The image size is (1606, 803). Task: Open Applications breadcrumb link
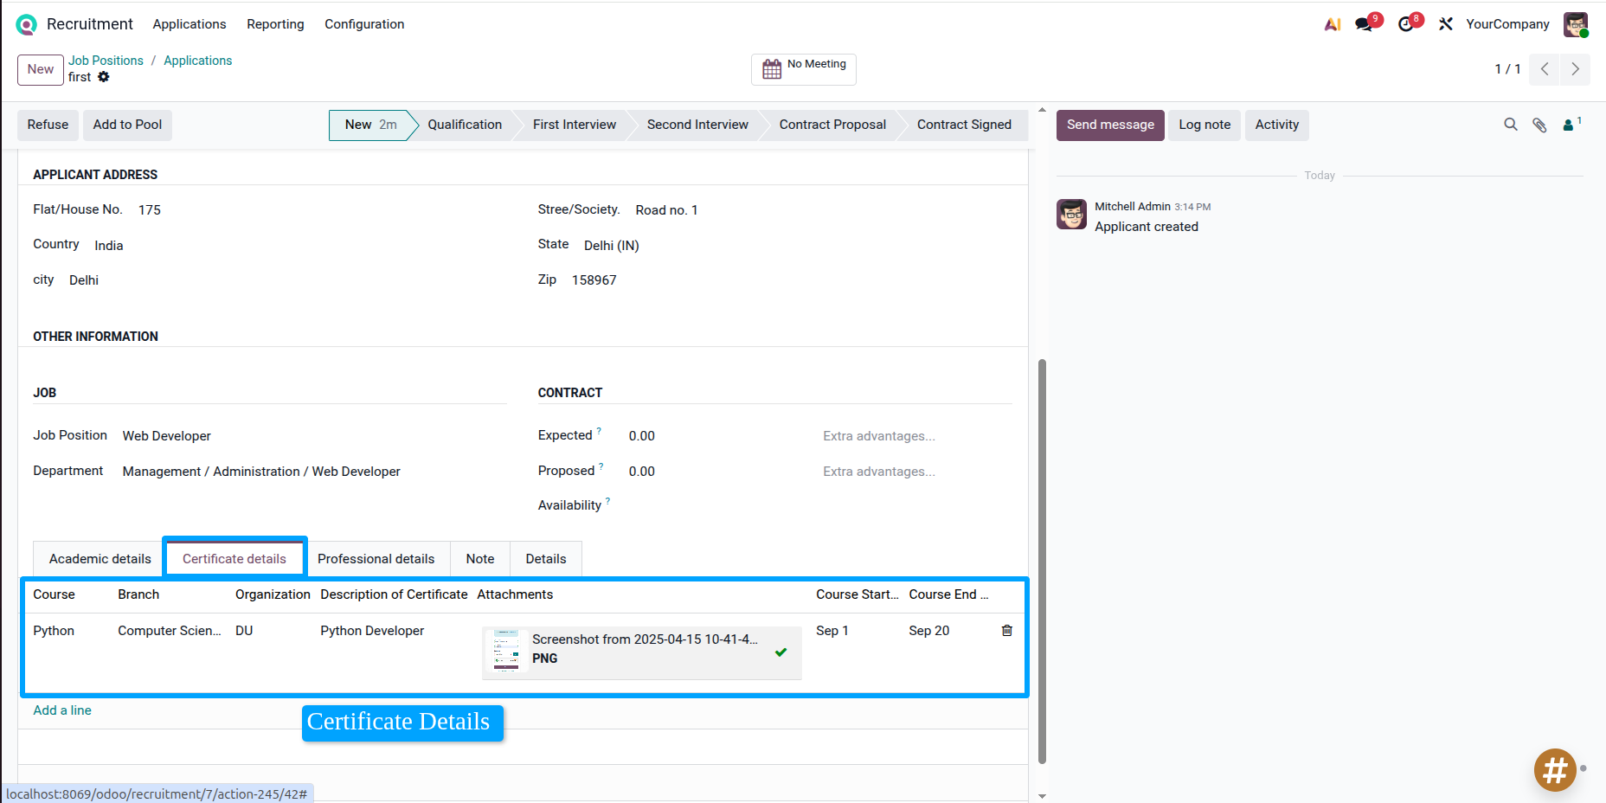coord(198,61)
